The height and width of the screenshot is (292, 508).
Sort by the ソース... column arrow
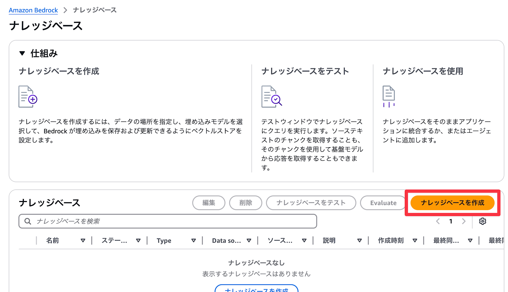tap(304, 241)
